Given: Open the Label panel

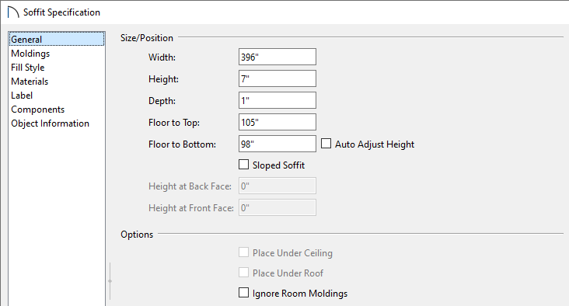Looking at the screenshot, I should click(x=22, y=96).
